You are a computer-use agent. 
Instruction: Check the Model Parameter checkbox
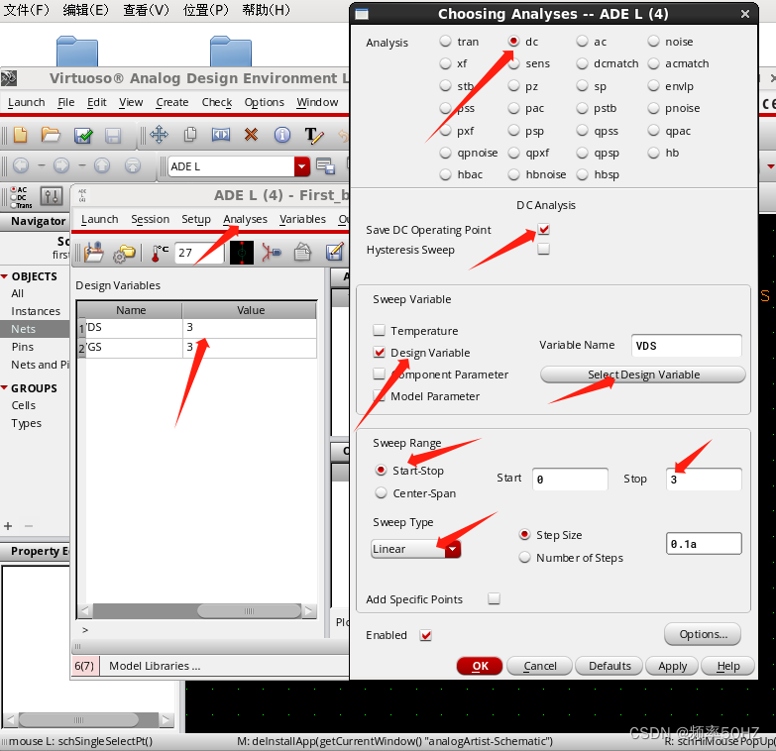(x=380, y=395)
